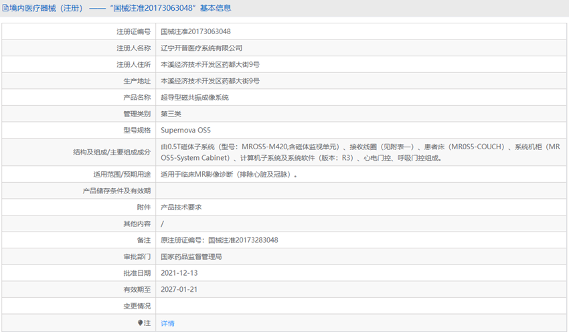This screenshot has width=569, height=332.
Task: Select approval date 2021-12-13
Action: click(179, 273)
